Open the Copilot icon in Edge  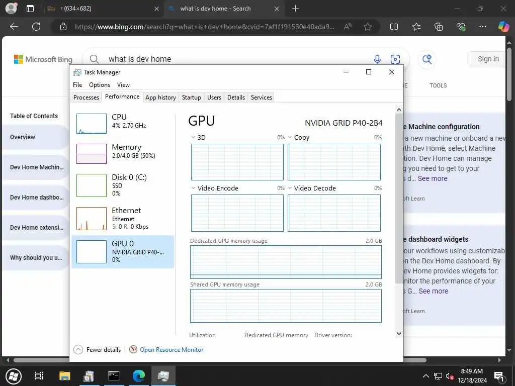pyautogui.click(x=503, y=26)
